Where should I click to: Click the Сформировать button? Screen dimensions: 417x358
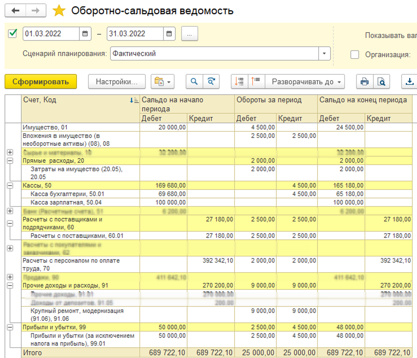pyautogui.click(x=41, y=82)
